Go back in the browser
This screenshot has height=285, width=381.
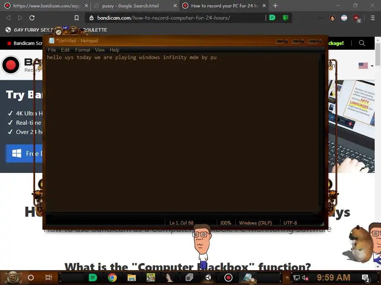pyautogui.click(x=8, y=18)
